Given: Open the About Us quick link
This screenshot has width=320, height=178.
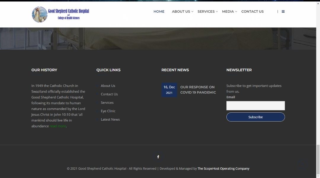Looking at the screenshot, I should 108,86.
